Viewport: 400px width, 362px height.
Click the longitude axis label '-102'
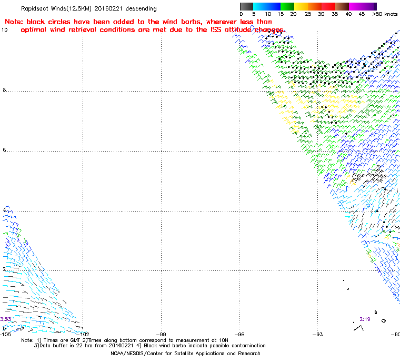point(83,334)
